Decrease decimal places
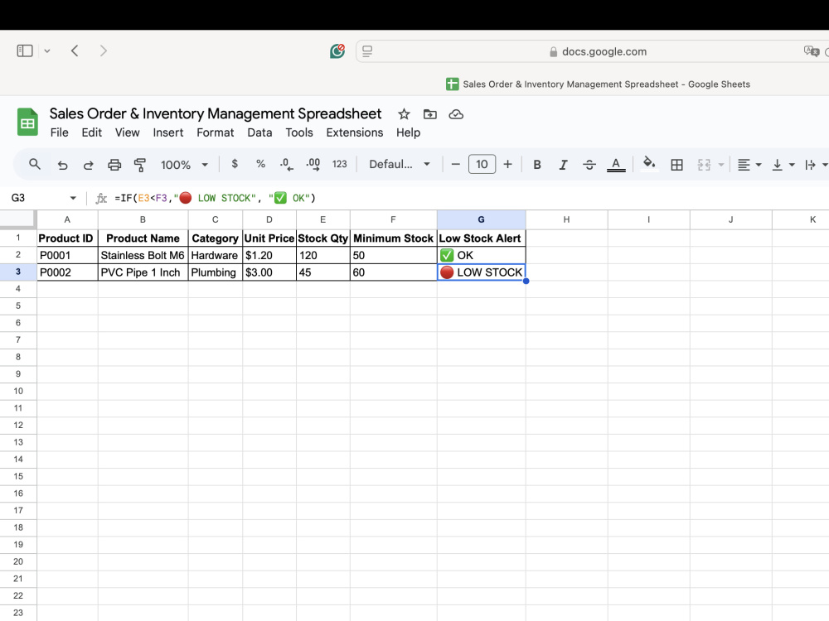 click(x=286, y=164)
